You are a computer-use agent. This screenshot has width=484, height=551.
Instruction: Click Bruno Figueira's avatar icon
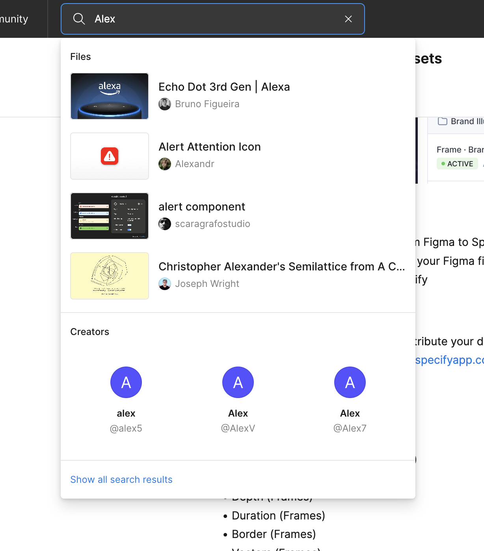point(165,104)
